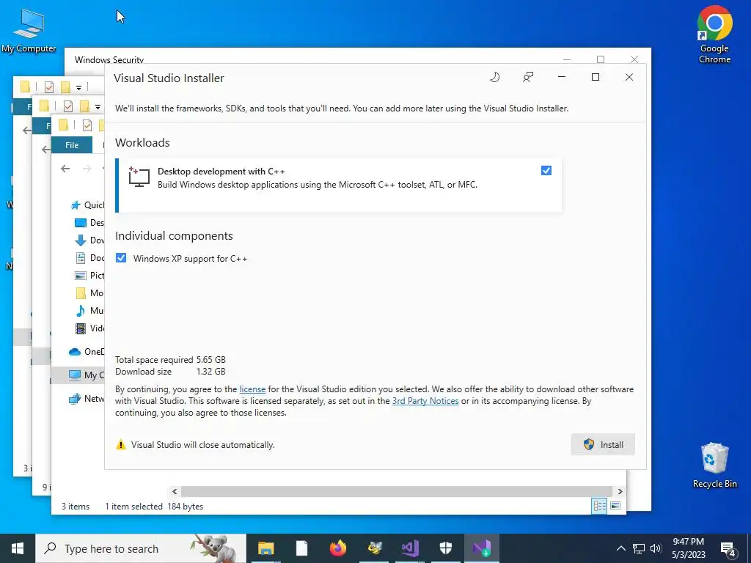Switch Explorer to details view
Viewport: 751px width, 563px height.
pyautogui.click(x=600, y=506)
